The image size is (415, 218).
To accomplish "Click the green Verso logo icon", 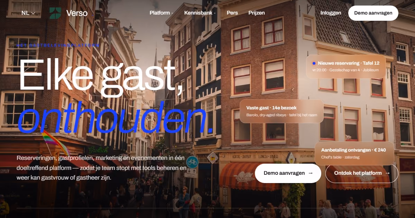I will tap(55, 13).
